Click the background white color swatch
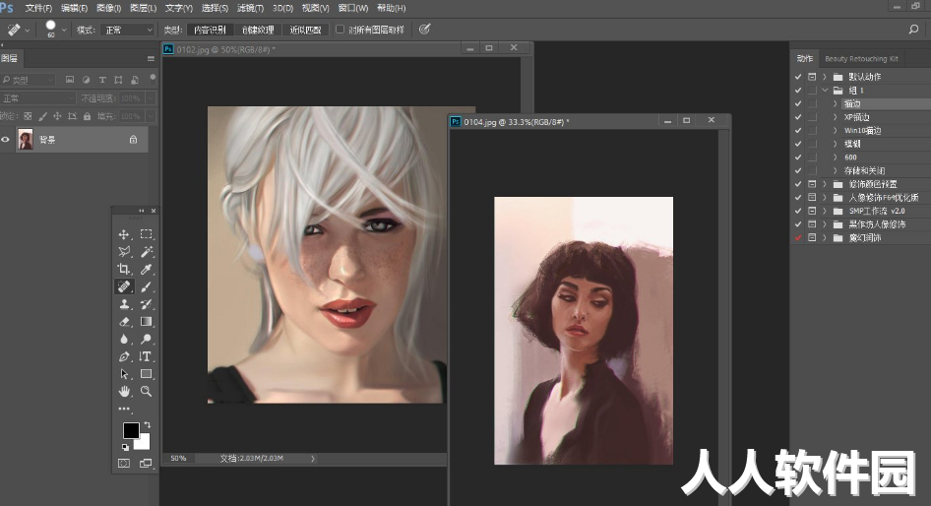This screenshot has height=506, width=931. (143, 442)
